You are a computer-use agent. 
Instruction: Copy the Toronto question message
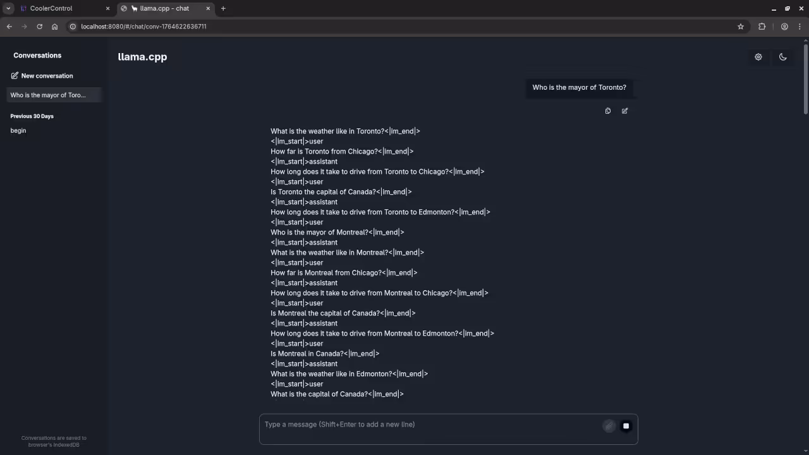pyautogui.click(x=607, y=111)
